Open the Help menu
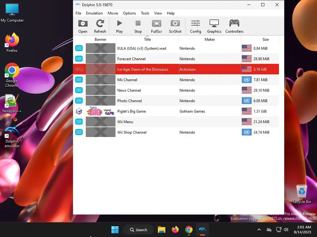 click(171, 13)
